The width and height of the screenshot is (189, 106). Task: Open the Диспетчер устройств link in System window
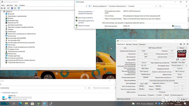coord(86,18)
